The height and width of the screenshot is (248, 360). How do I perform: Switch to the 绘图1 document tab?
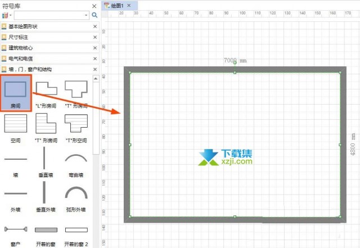[x=117, y=6]
